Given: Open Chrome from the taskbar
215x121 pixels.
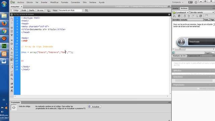Looking at the screenshot, I should (x=4, y=31).
